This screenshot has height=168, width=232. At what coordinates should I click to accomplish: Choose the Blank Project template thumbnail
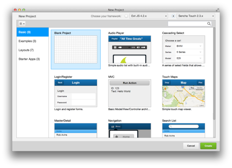tap(76, 51)
